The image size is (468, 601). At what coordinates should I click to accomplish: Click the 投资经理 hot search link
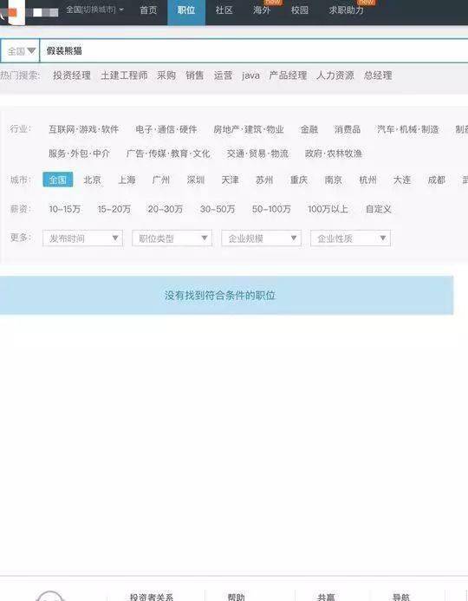(x=72, y=75)
